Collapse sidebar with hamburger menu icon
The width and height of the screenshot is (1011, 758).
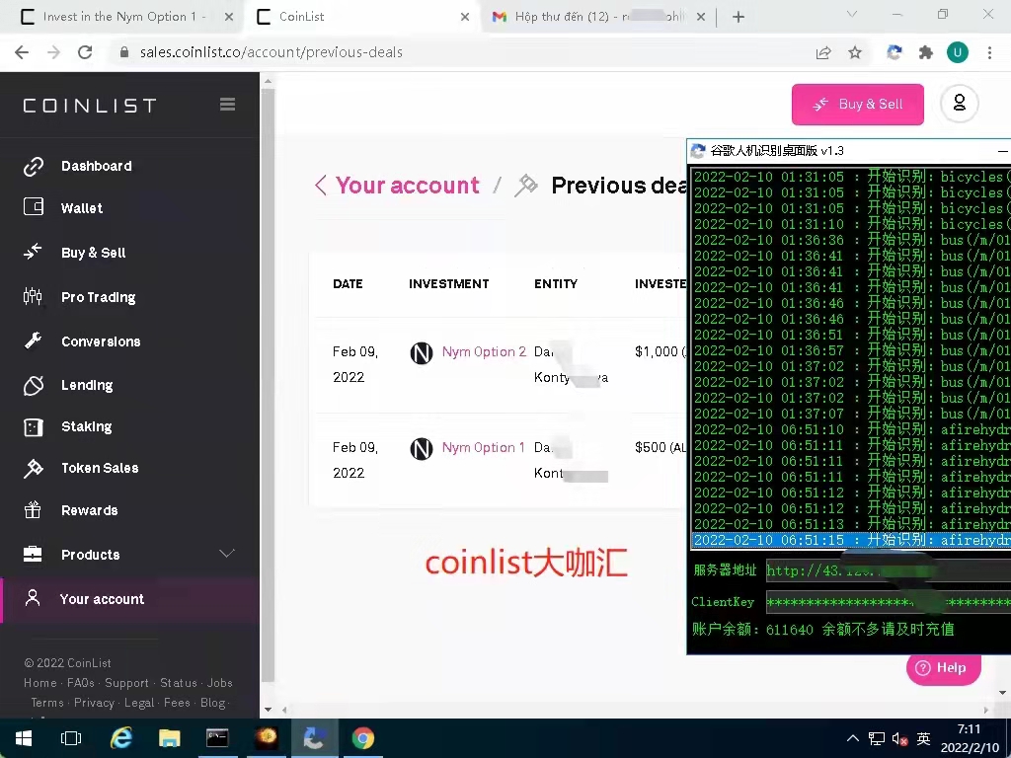(228, 105)
